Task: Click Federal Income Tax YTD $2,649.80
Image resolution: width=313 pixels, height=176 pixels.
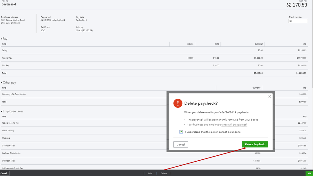Action: coord(302,123)
